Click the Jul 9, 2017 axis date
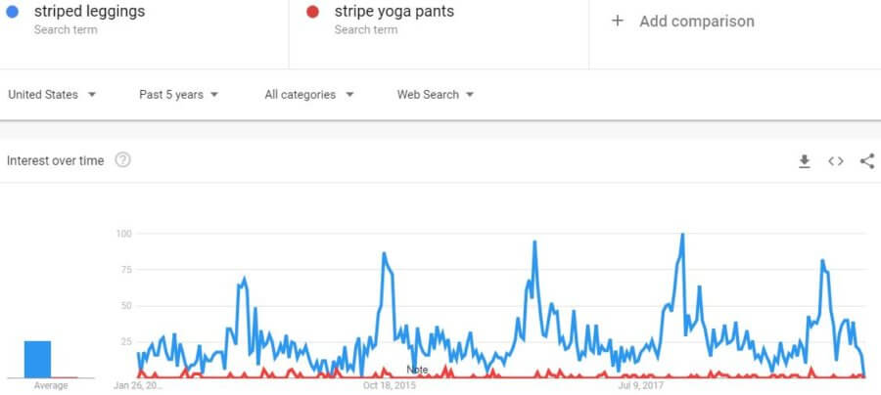 tap(642, 385)
